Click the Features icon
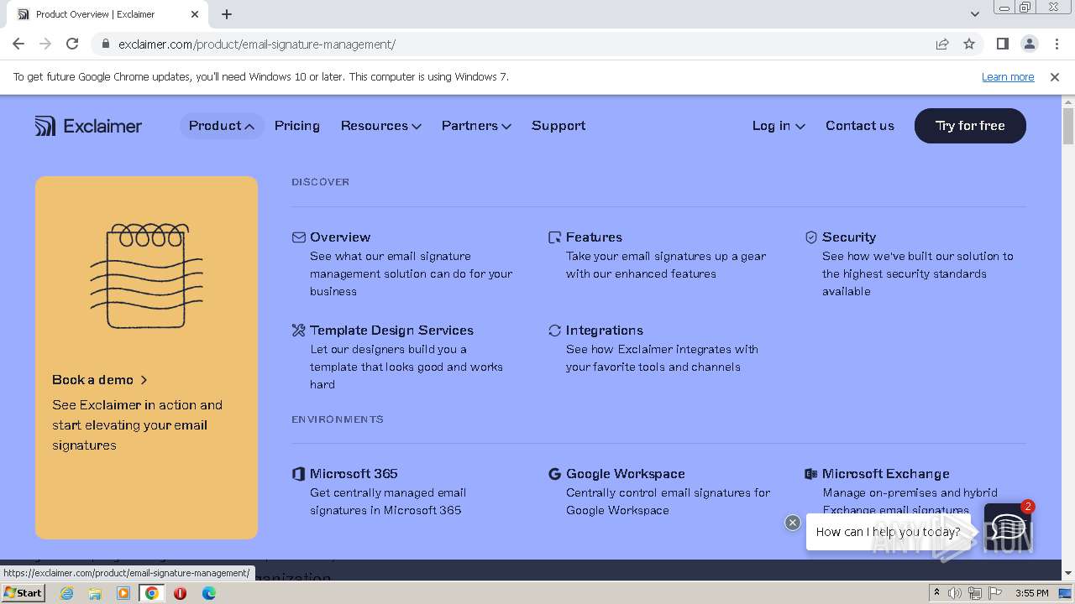The height and width of the screenshot is (604, 1075). [554, 237]
